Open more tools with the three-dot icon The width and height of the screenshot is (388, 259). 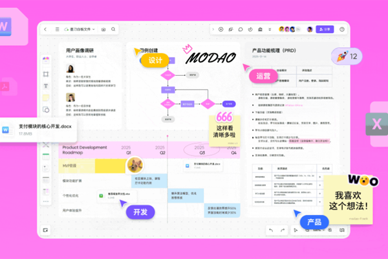(46, 201)
